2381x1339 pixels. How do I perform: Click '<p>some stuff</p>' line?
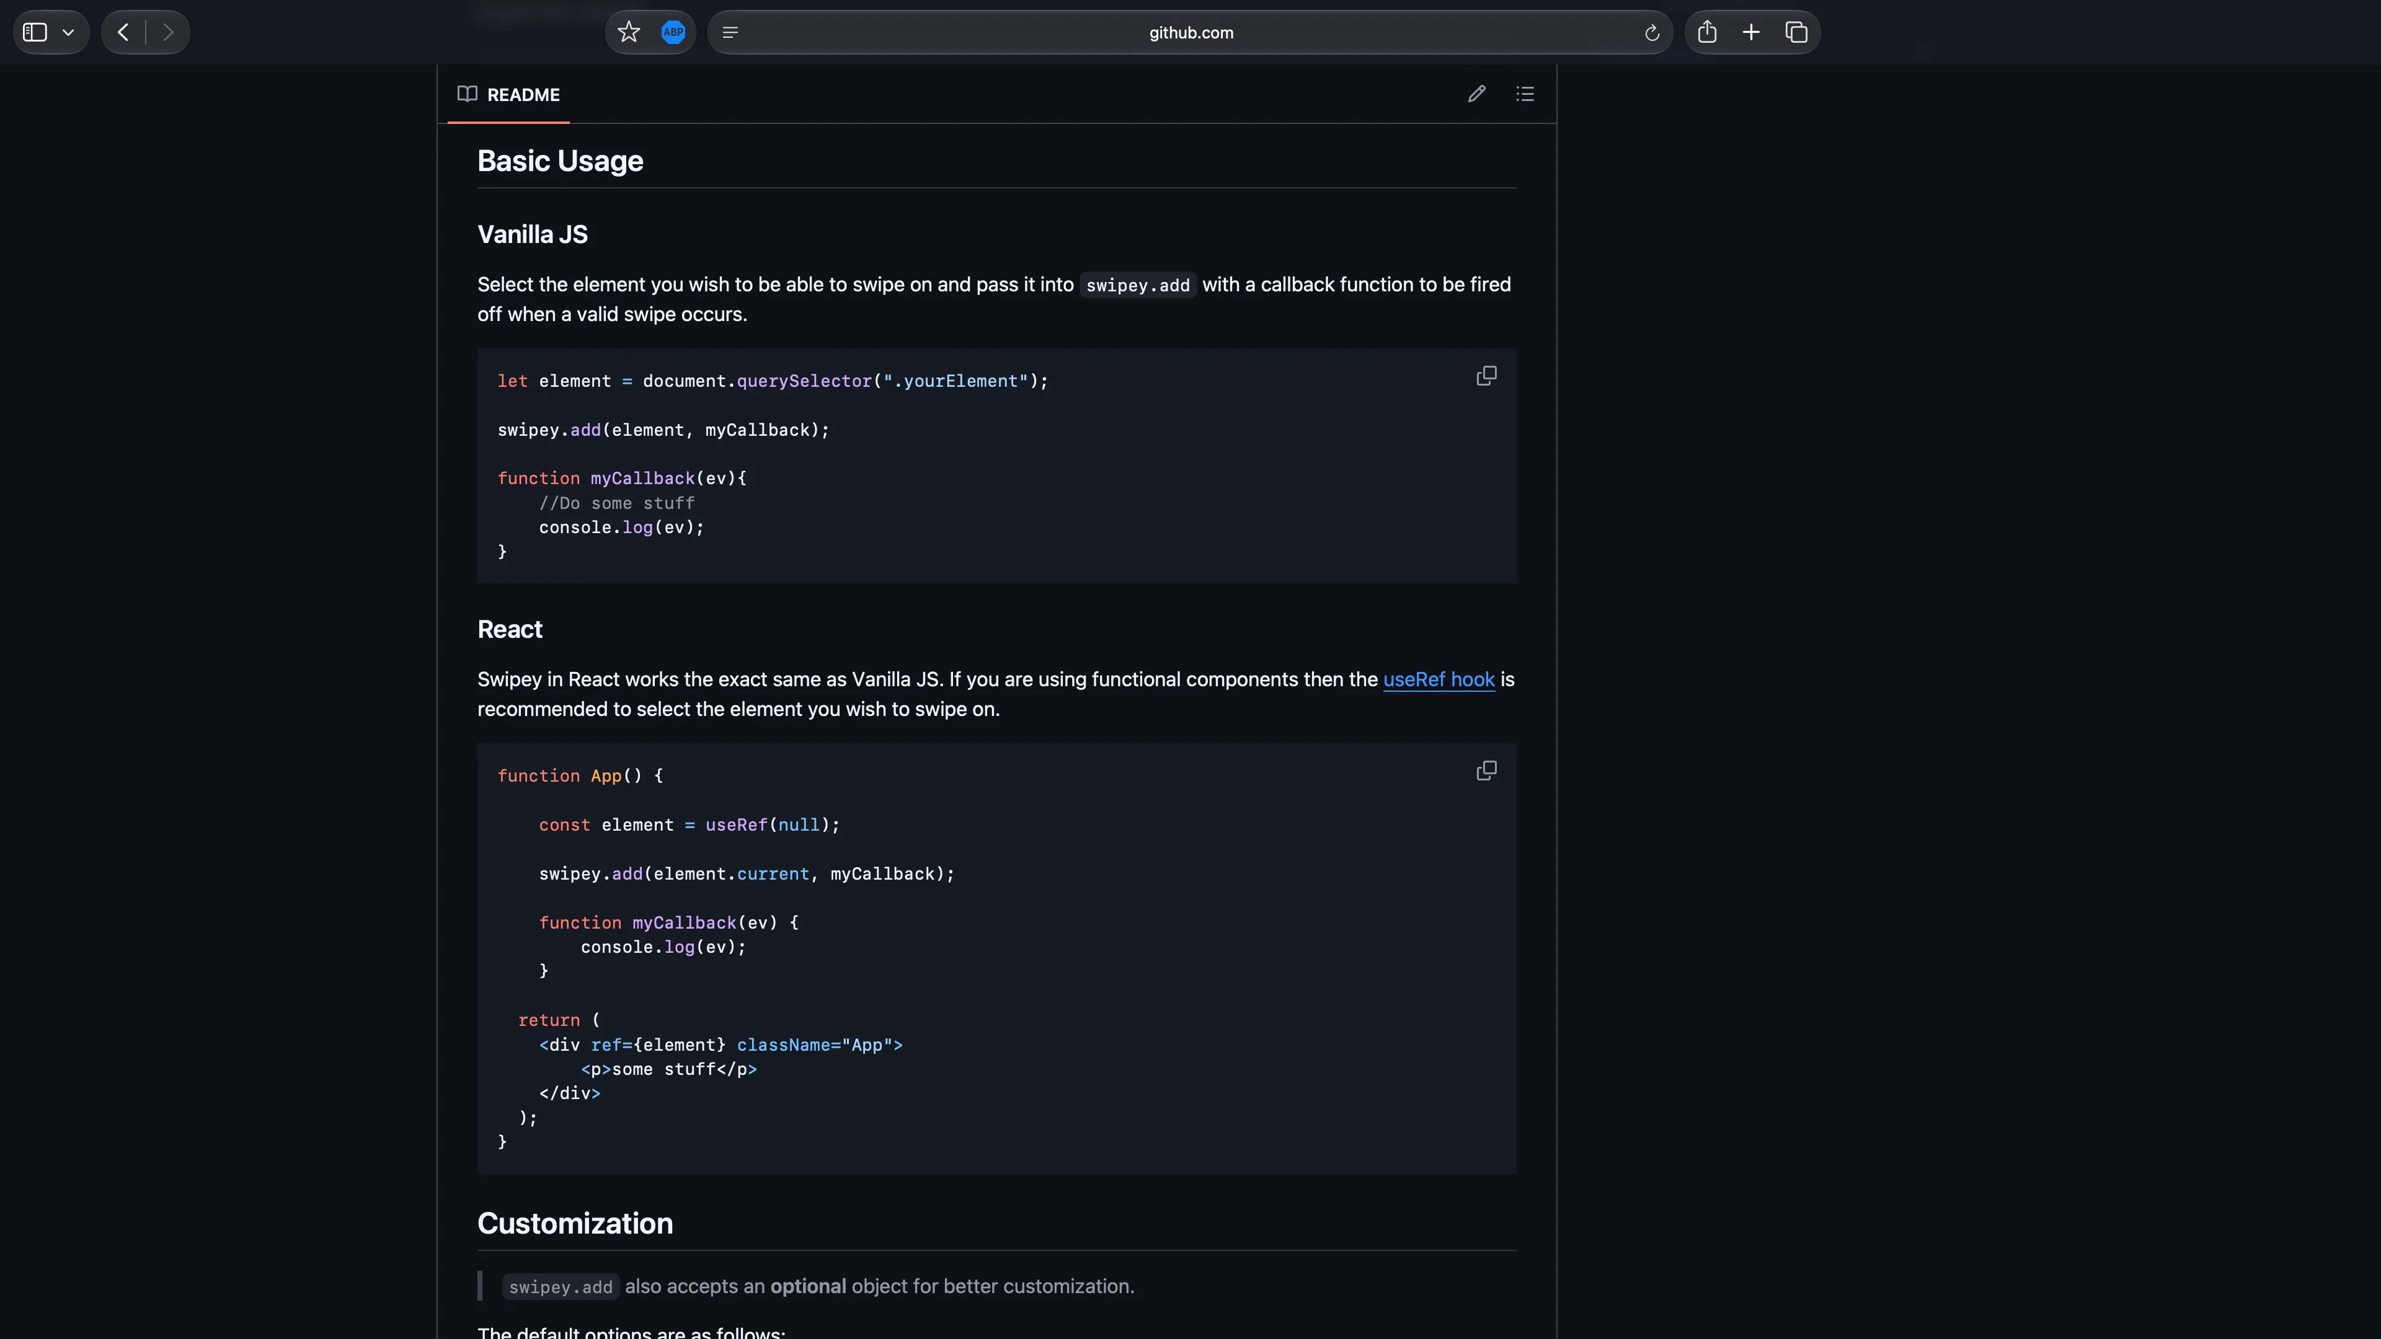669,1069
